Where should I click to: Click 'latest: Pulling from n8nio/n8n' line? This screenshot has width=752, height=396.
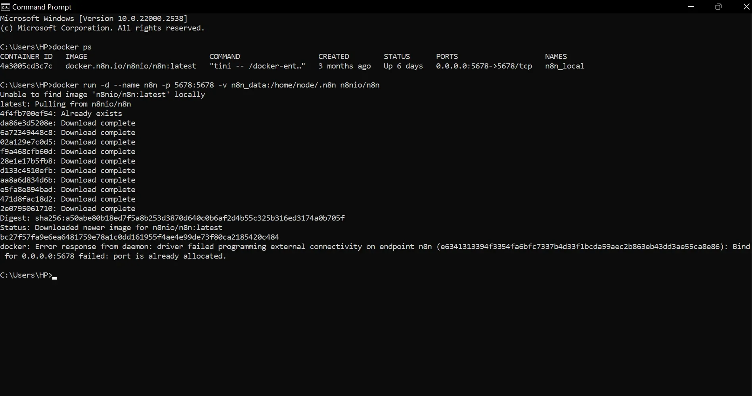coord(65,104)
